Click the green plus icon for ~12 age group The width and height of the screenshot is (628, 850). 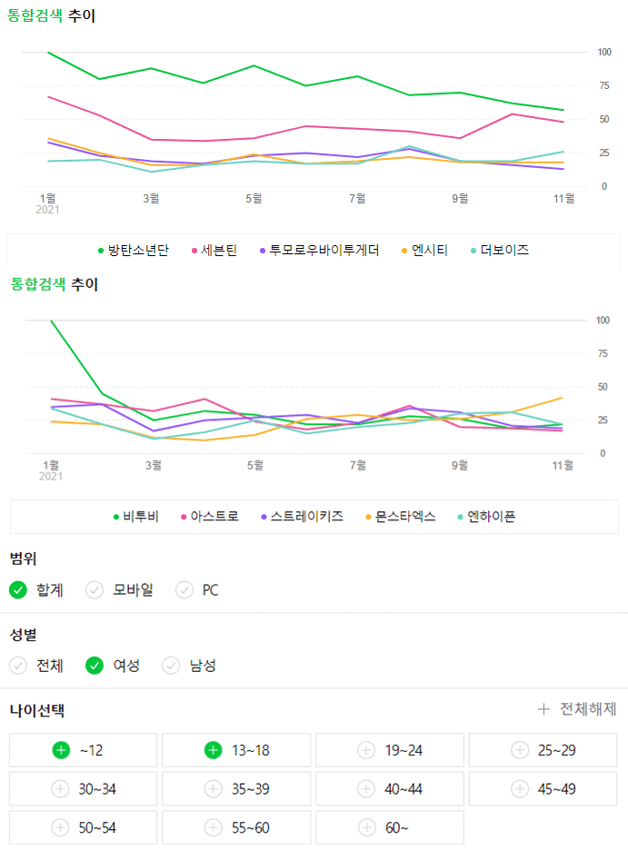[61, 750]
